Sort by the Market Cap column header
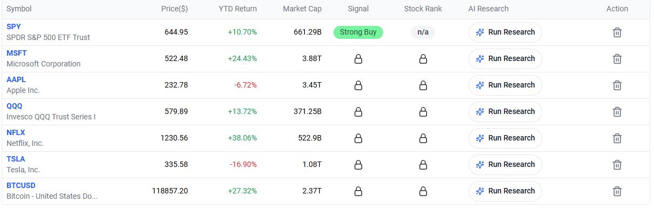Image resolution: width=654 pixels, height=208 pixels. click(302, 9)
